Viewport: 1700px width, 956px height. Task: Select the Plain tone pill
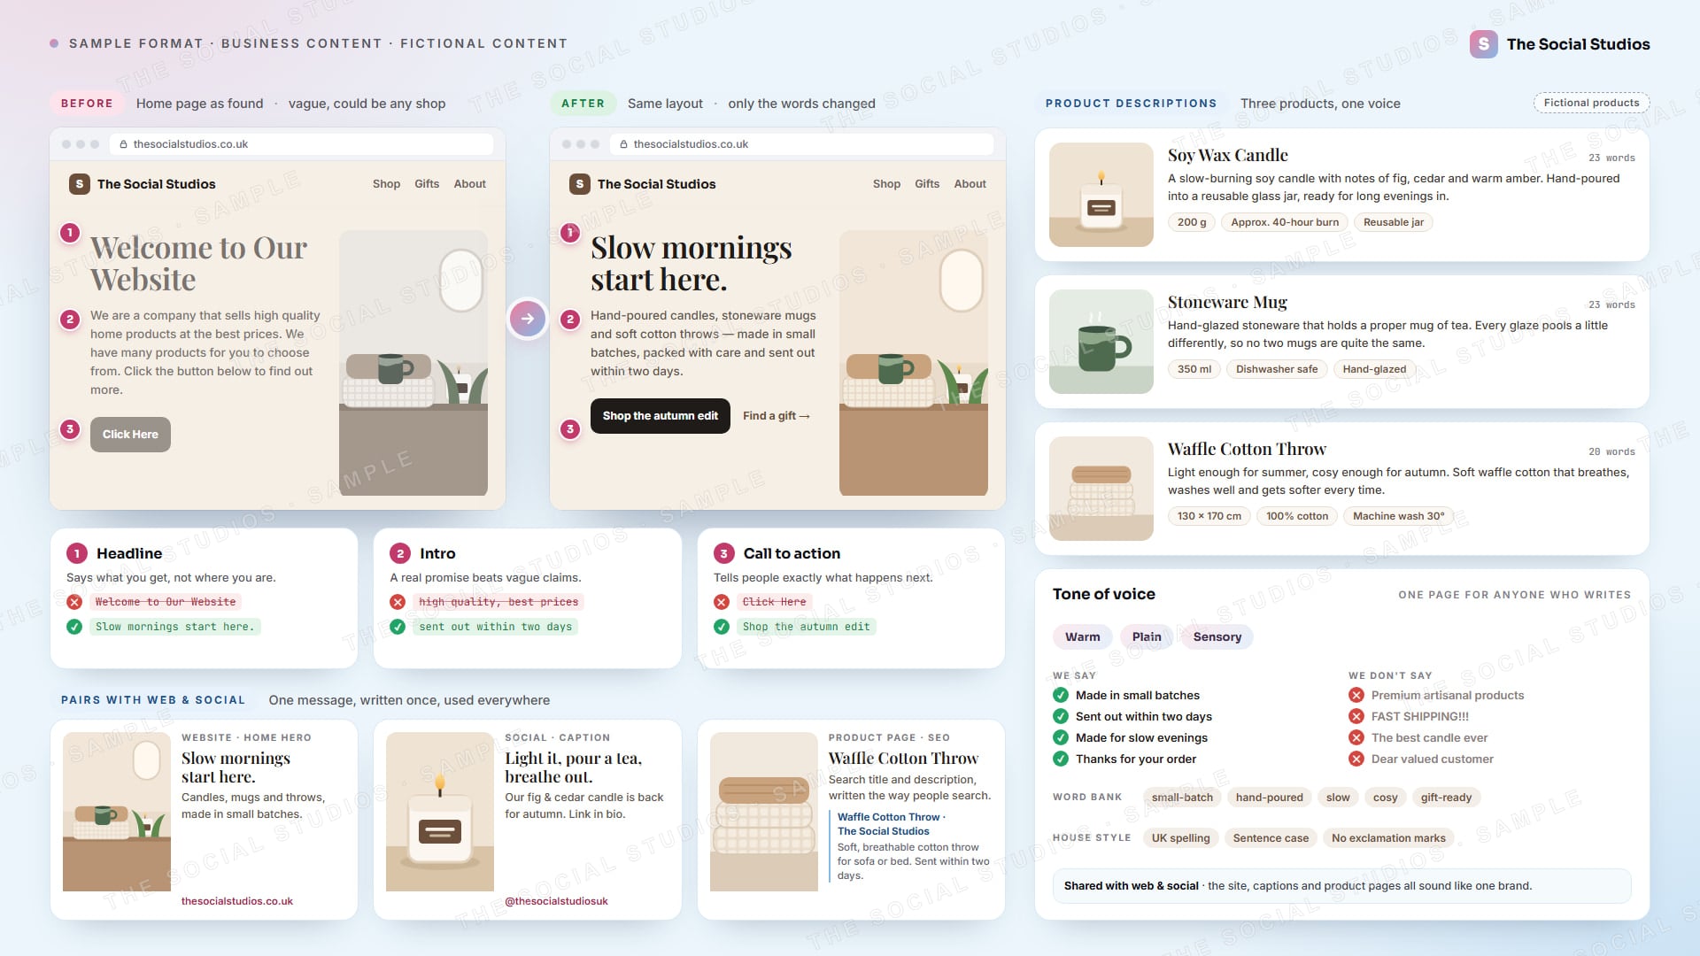1147,636
